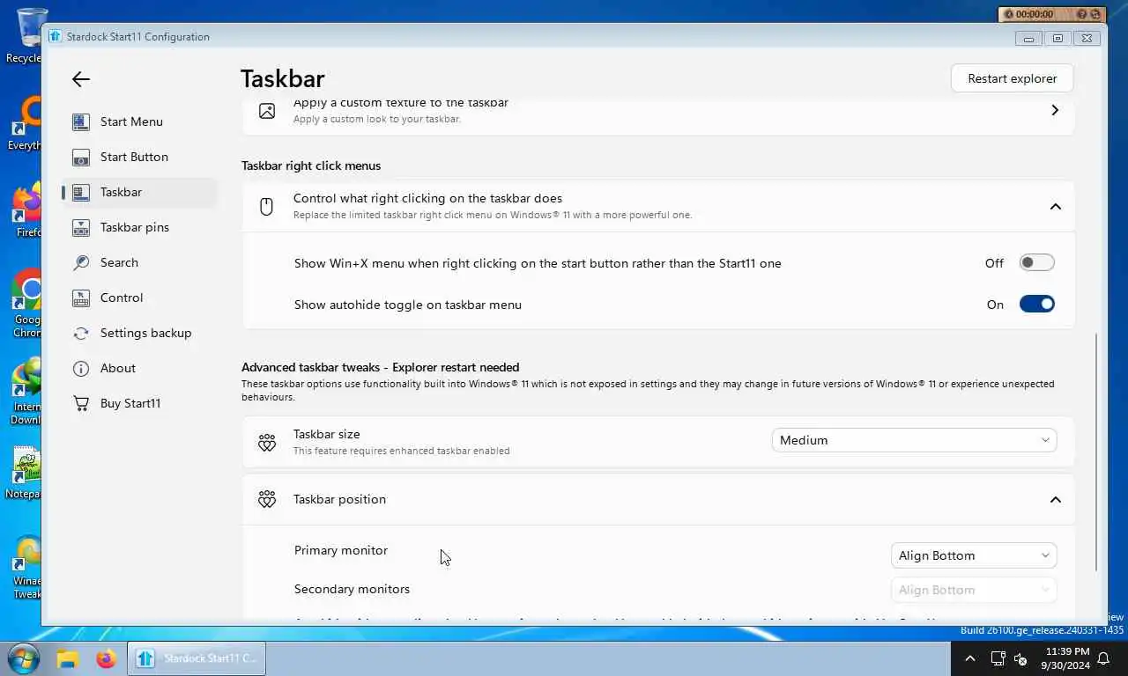This screenshot has height=676, width=1128.
Task: Click the Start Button sidebar icon
Action: pos(81,157)
